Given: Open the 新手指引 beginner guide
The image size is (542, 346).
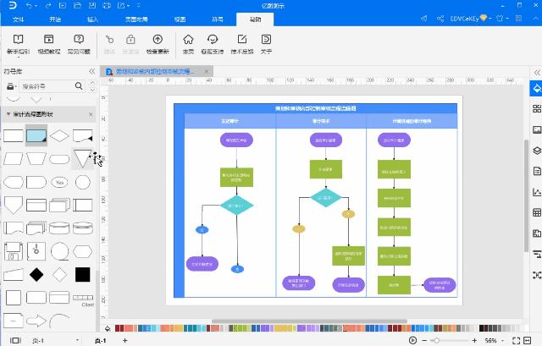Looking at the screenshot, I should [x=19, y=44].
